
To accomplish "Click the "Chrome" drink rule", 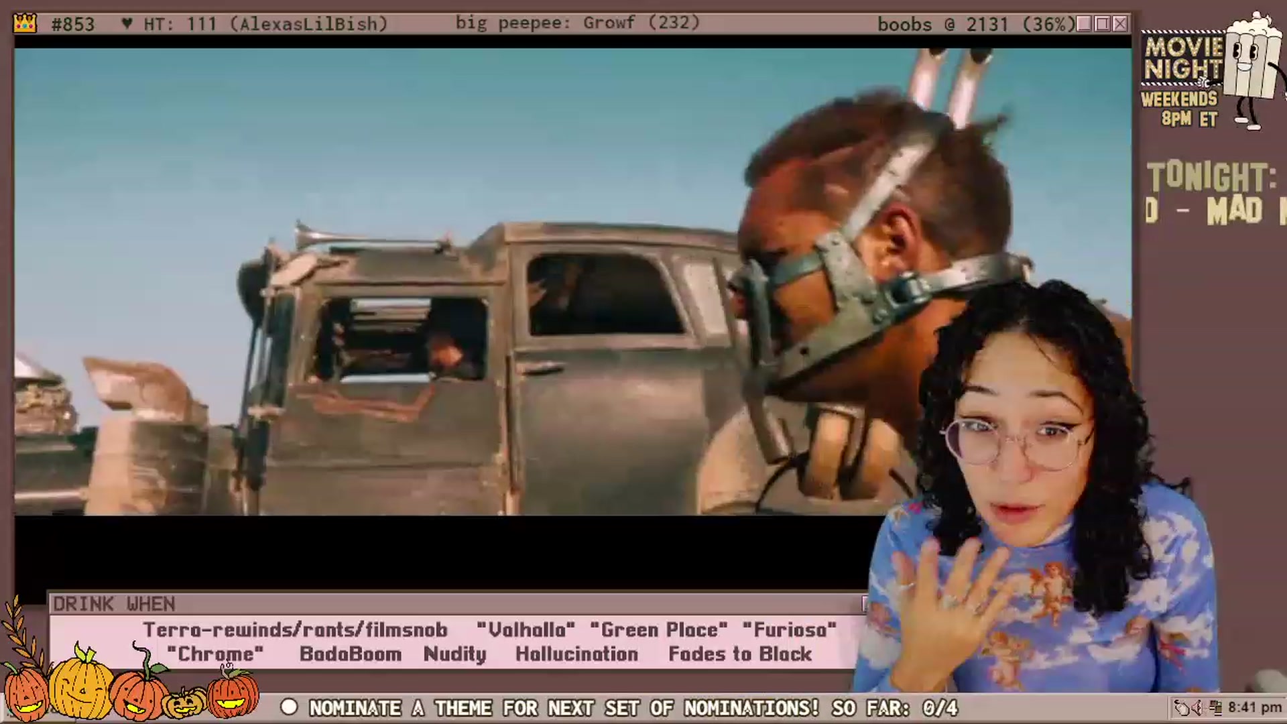I will [215, 654].
